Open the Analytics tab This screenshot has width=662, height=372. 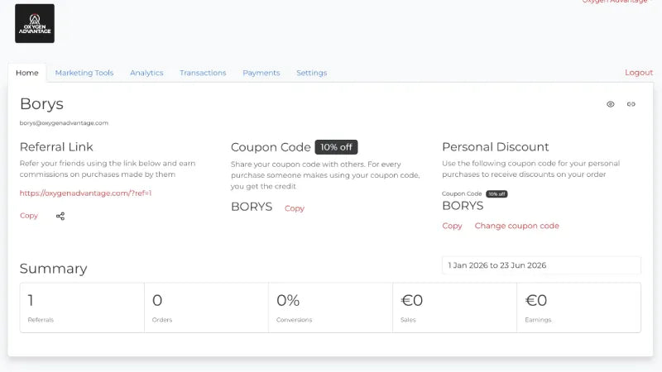click(146, 73)
